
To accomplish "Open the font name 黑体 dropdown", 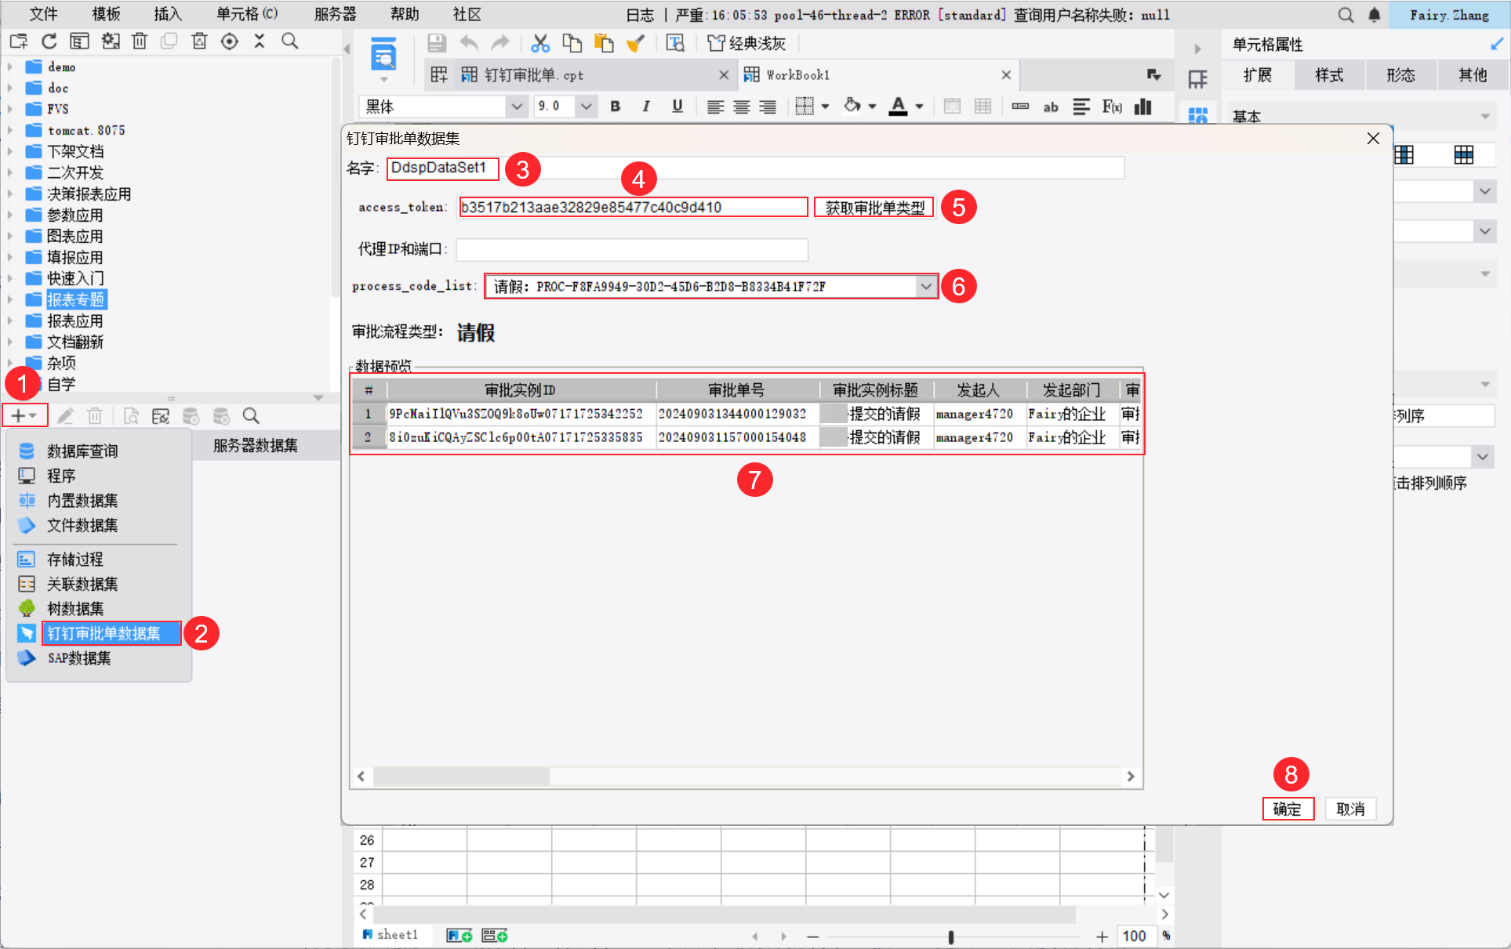I will tap(516, 107).
